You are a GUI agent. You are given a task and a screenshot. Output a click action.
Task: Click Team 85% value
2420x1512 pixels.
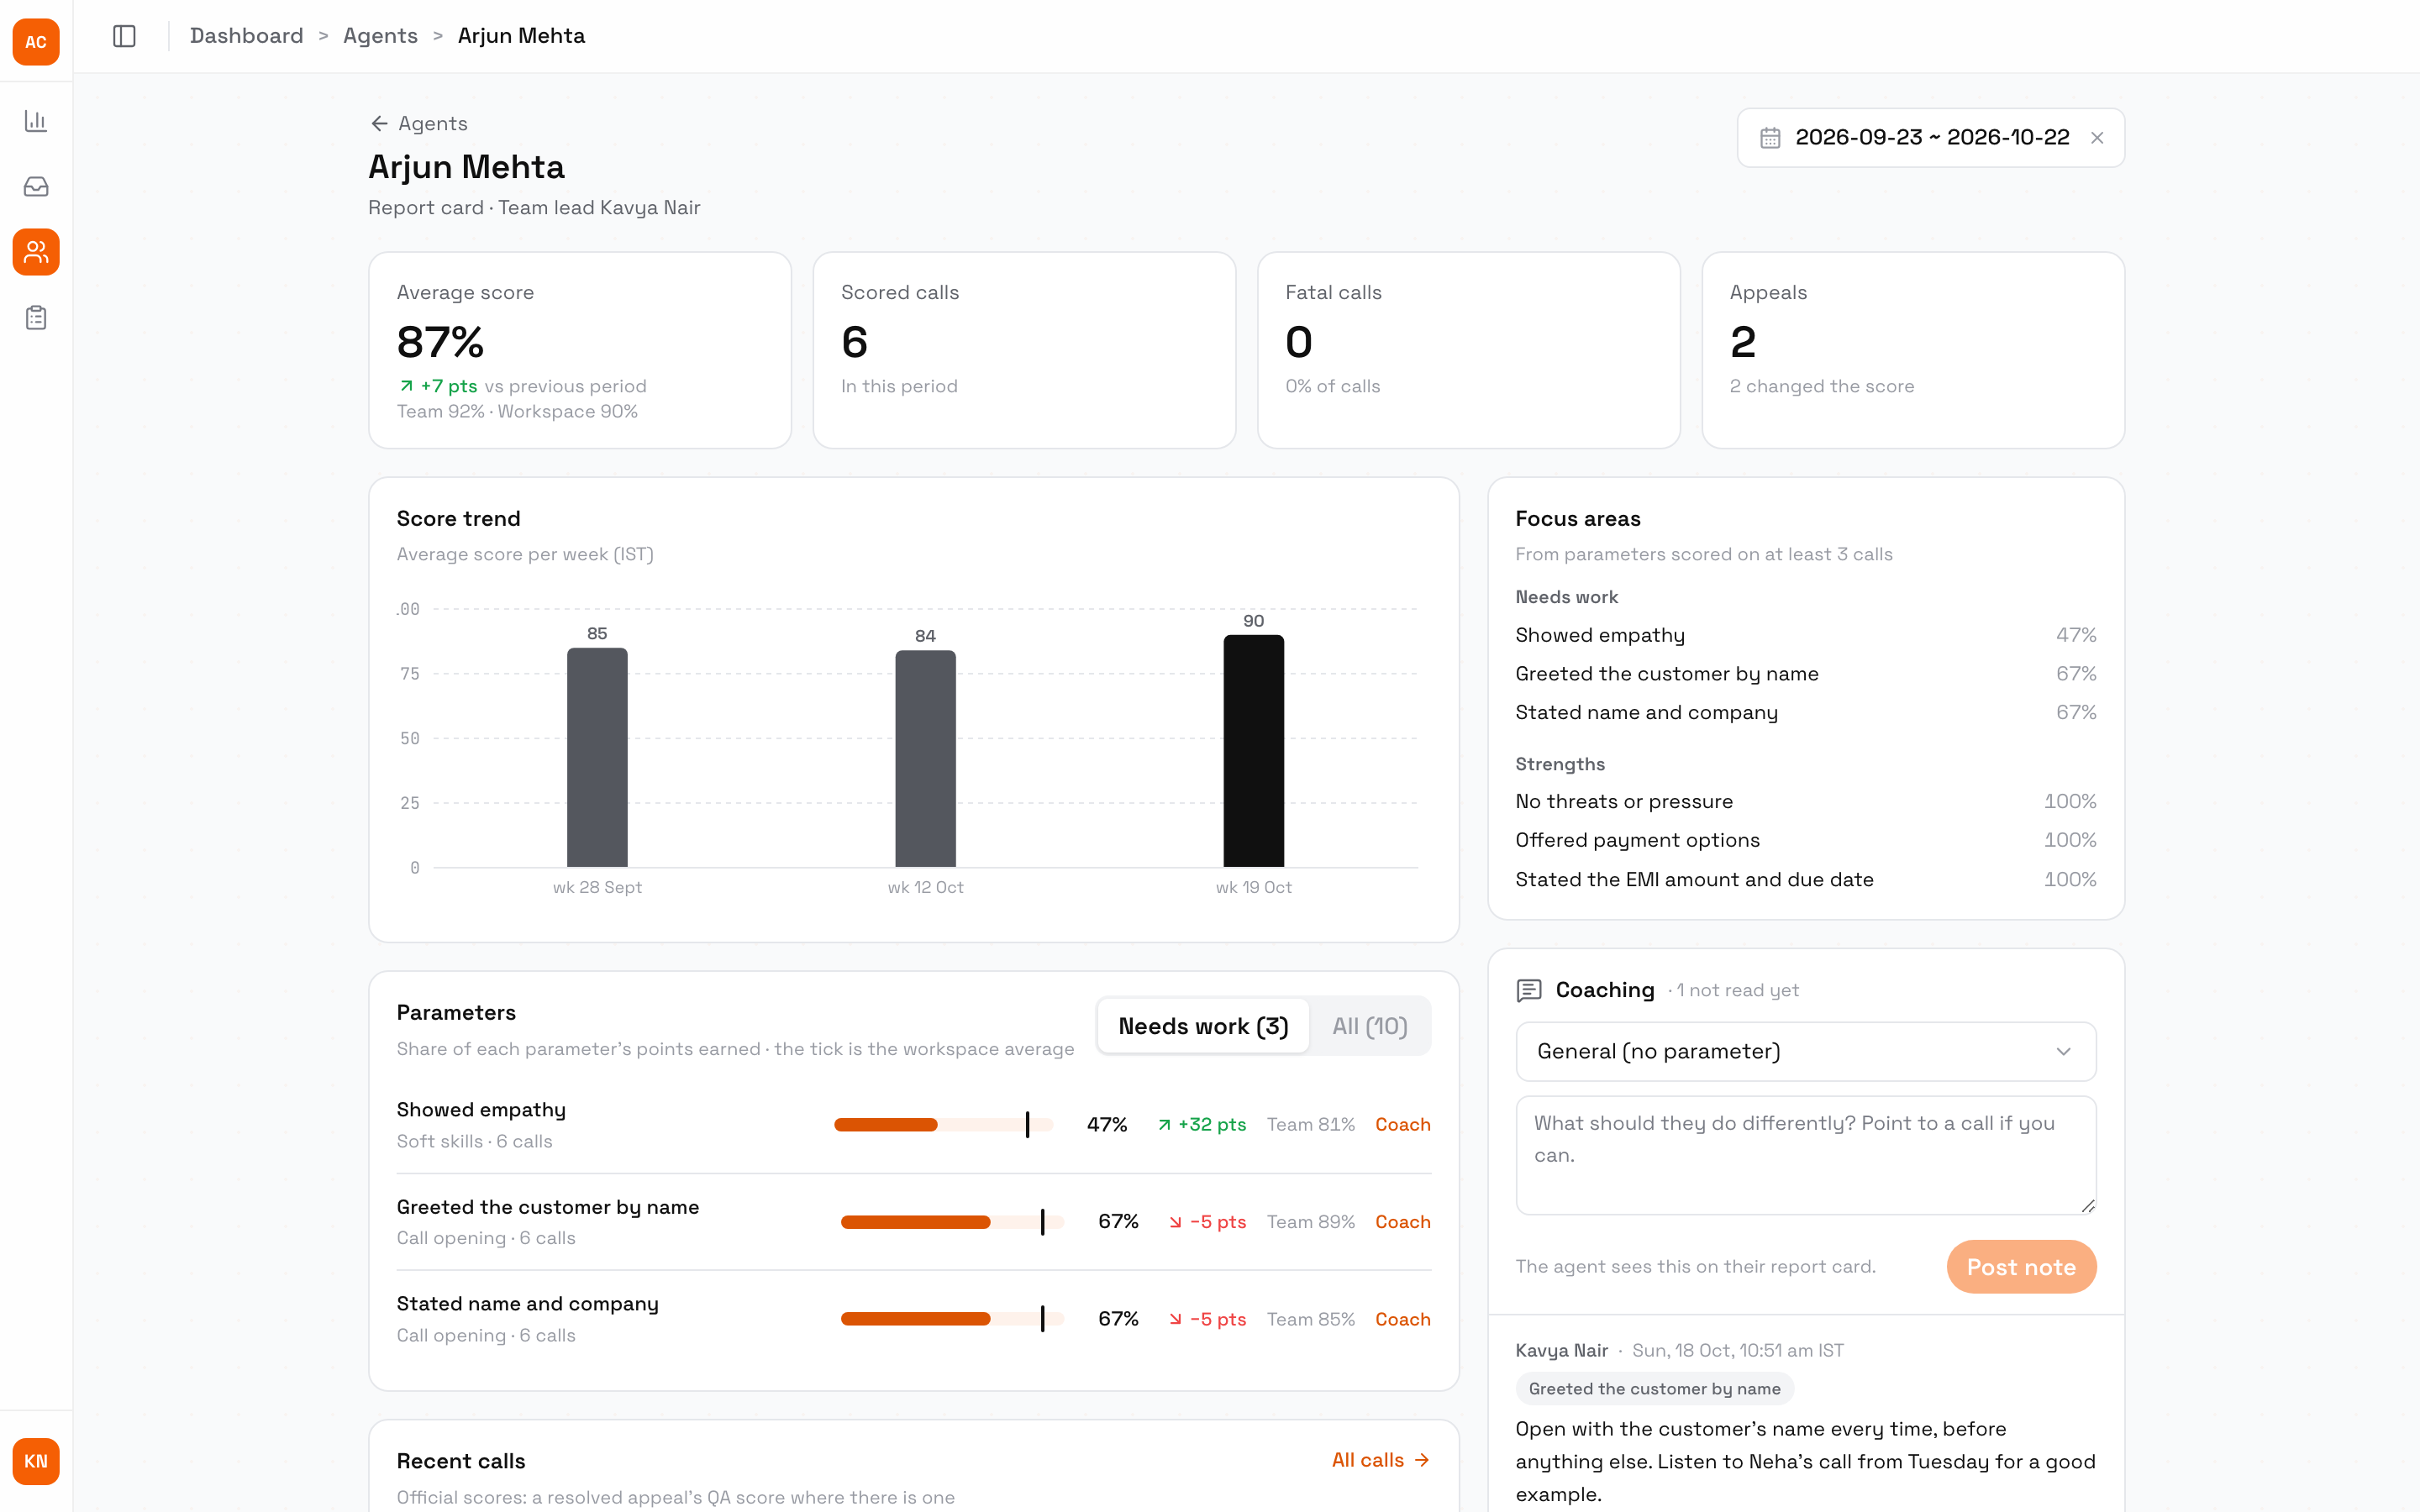(x=1310, y=1319)
